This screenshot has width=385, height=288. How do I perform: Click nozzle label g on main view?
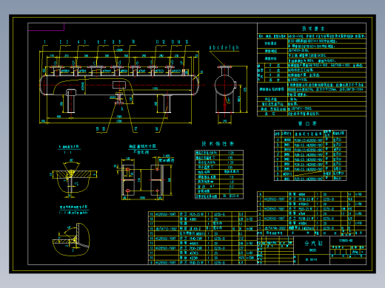(172, 62)
